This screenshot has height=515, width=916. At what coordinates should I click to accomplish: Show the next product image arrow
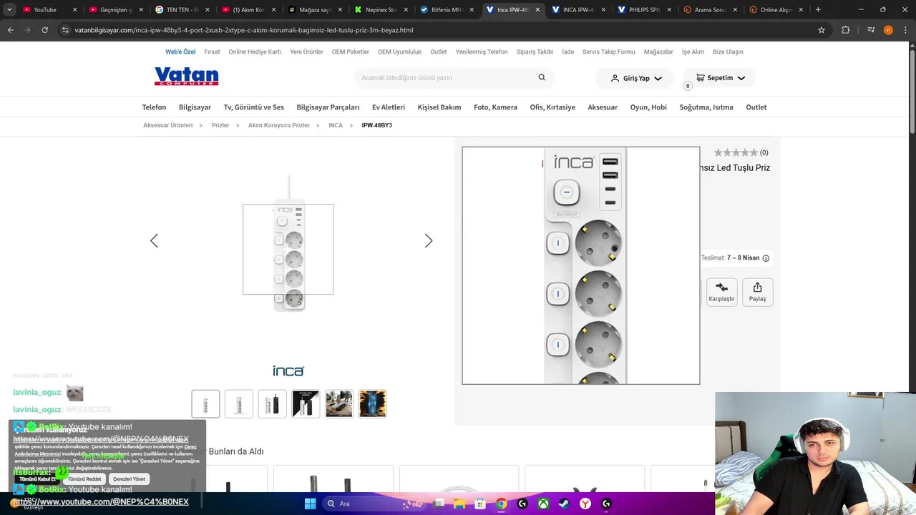[x=429, y=241]
